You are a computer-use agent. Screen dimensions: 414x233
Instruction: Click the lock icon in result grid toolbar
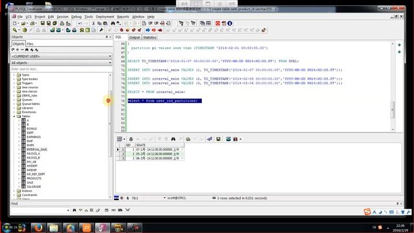(x=131, y=139)
